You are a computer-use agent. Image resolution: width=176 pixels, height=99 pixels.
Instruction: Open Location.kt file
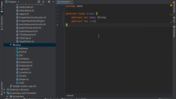(x=25, y=72)
